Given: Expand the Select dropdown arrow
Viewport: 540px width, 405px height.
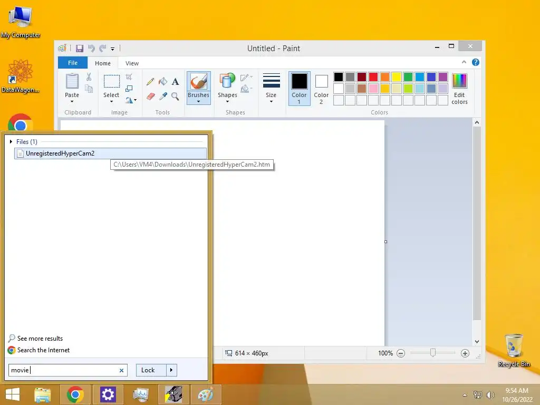Looking at the screenshot, I should [x=111, y=102].
